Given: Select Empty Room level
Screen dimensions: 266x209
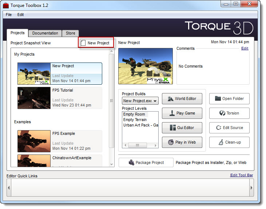Looking at the screenshot, I should click(135, 114).
